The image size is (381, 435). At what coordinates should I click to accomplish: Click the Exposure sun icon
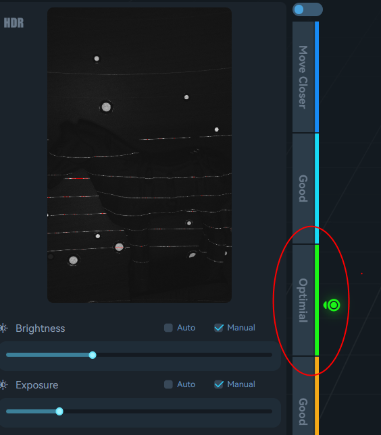[x=3, y=385]
